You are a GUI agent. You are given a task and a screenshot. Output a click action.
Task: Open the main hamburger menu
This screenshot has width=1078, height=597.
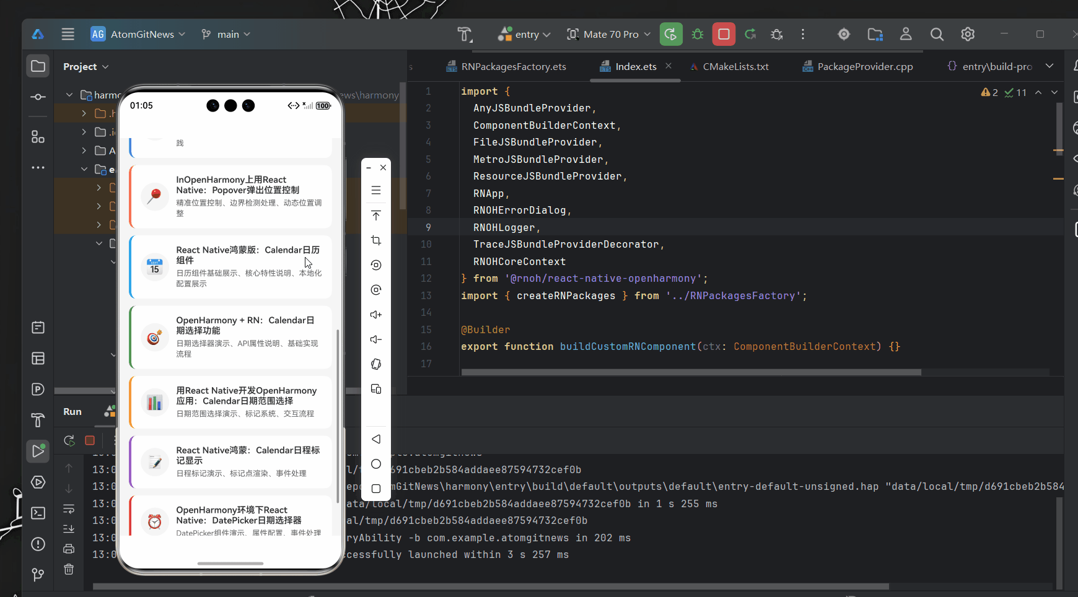68,34
